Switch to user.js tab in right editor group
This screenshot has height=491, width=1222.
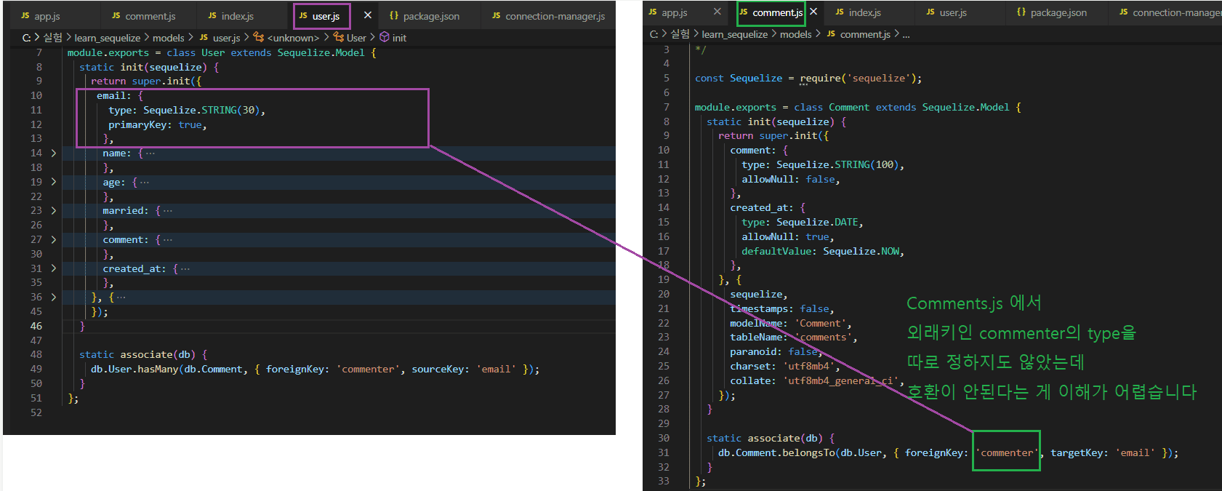pos(946,12)
